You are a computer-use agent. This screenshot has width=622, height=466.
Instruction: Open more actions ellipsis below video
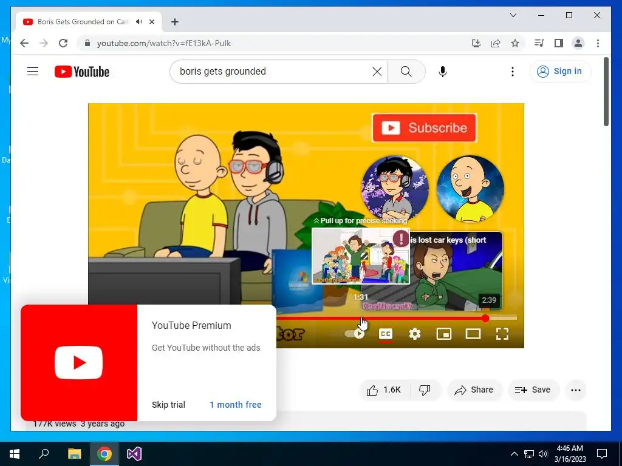pyautogui.click(x=576, y=390)
